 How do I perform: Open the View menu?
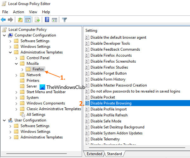click(x=33, y=12)
